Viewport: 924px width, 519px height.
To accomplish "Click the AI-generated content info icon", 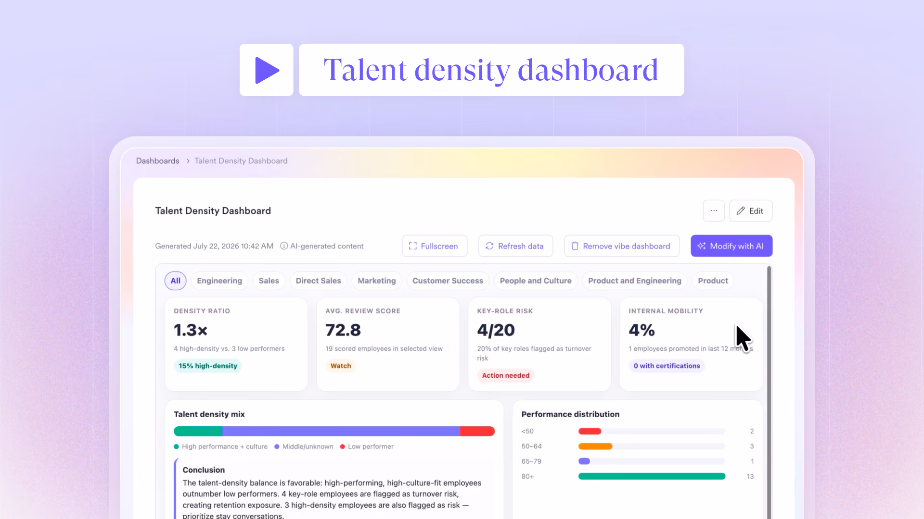I will 284,246.
